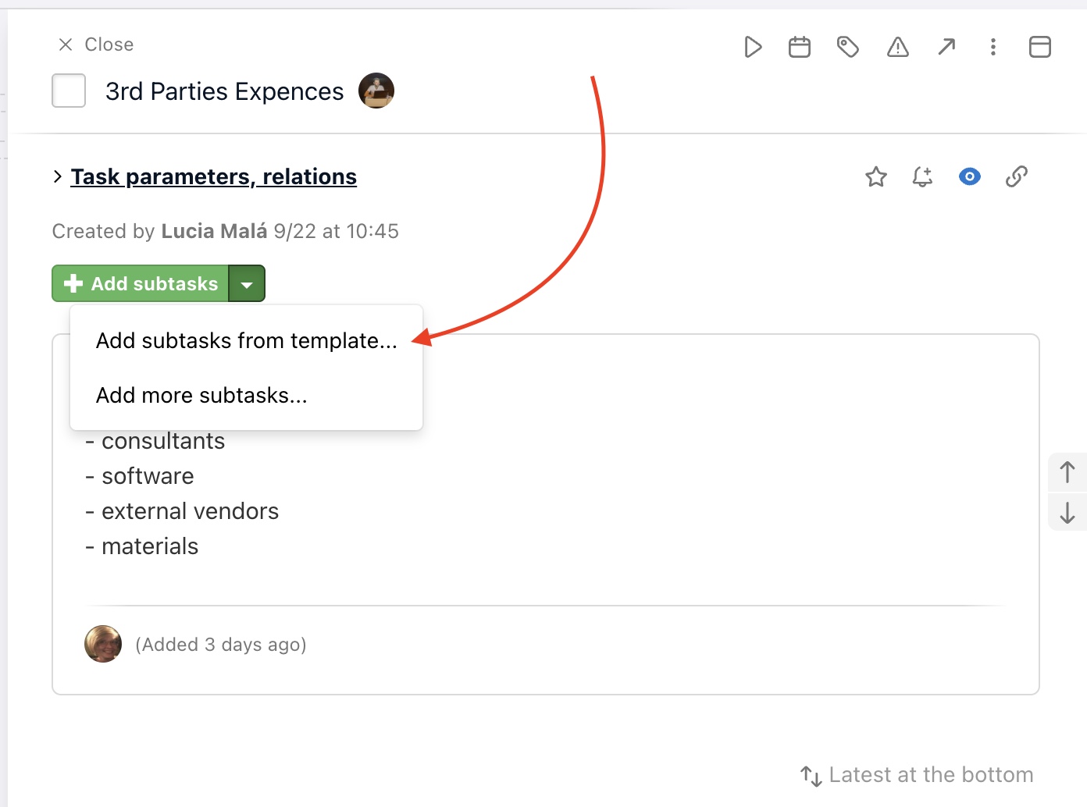Open task in new window with arrow icon

click(x=946, y=47)
